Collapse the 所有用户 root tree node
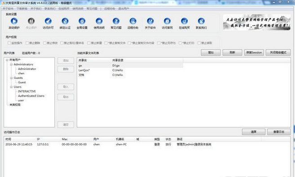Screen dimensions: 295x177 click(x=7, y=60)
